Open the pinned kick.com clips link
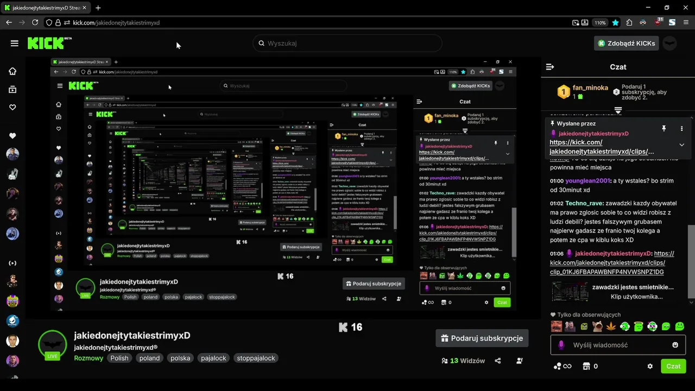 [602, 147]
